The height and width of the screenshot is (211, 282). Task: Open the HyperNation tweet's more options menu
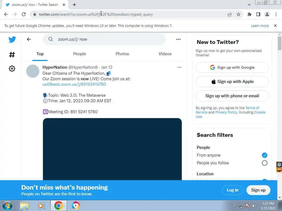(x=179, y=67)
